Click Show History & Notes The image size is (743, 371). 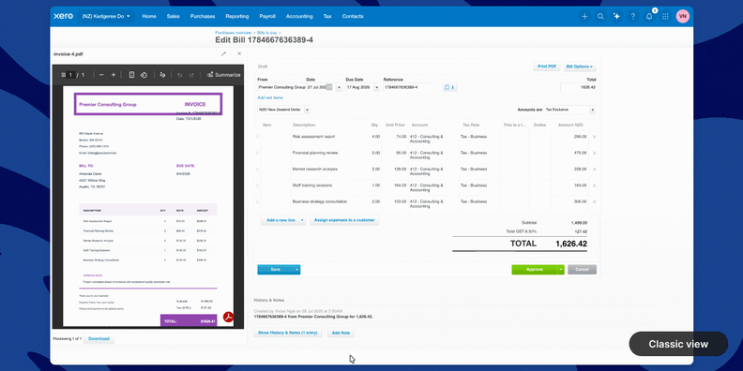pos(288,333)
